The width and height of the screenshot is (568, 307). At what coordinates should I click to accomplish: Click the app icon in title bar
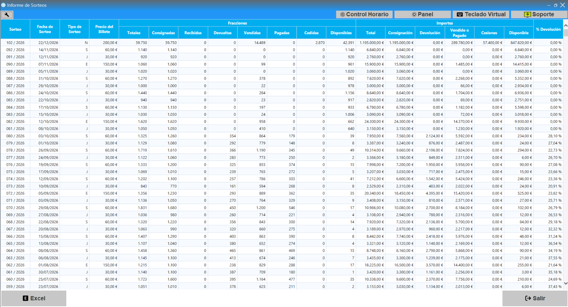pos(3,5)
